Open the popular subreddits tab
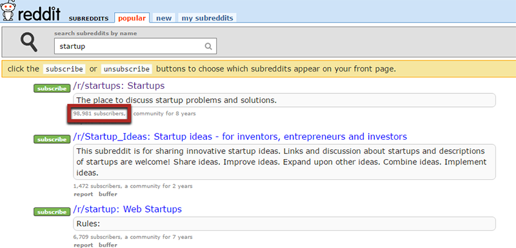Image resolution: width=516 pixels, height=248 pixels. click(132, 18)
